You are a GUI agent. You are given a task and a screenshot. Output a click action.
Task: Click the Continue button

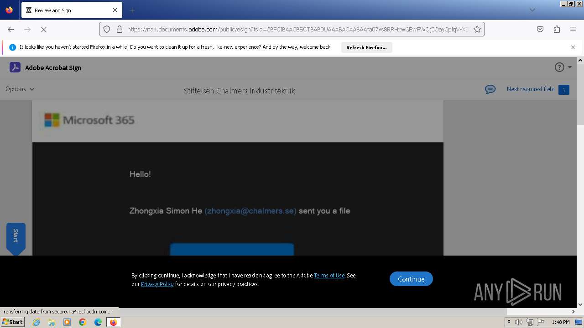coord(411,279)
